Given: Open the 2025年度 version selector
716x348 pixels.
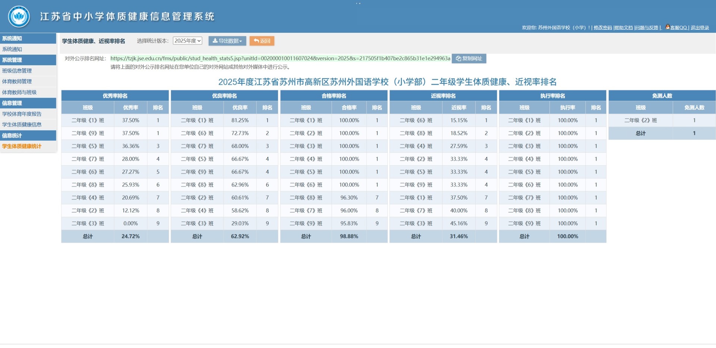Looking at the screenshot, I should (188, 41).
